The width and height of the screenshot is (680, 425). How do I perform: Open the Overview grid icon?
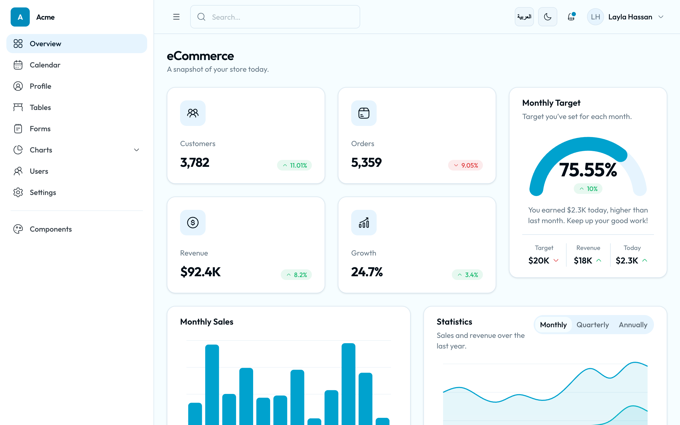coord(18,44)
